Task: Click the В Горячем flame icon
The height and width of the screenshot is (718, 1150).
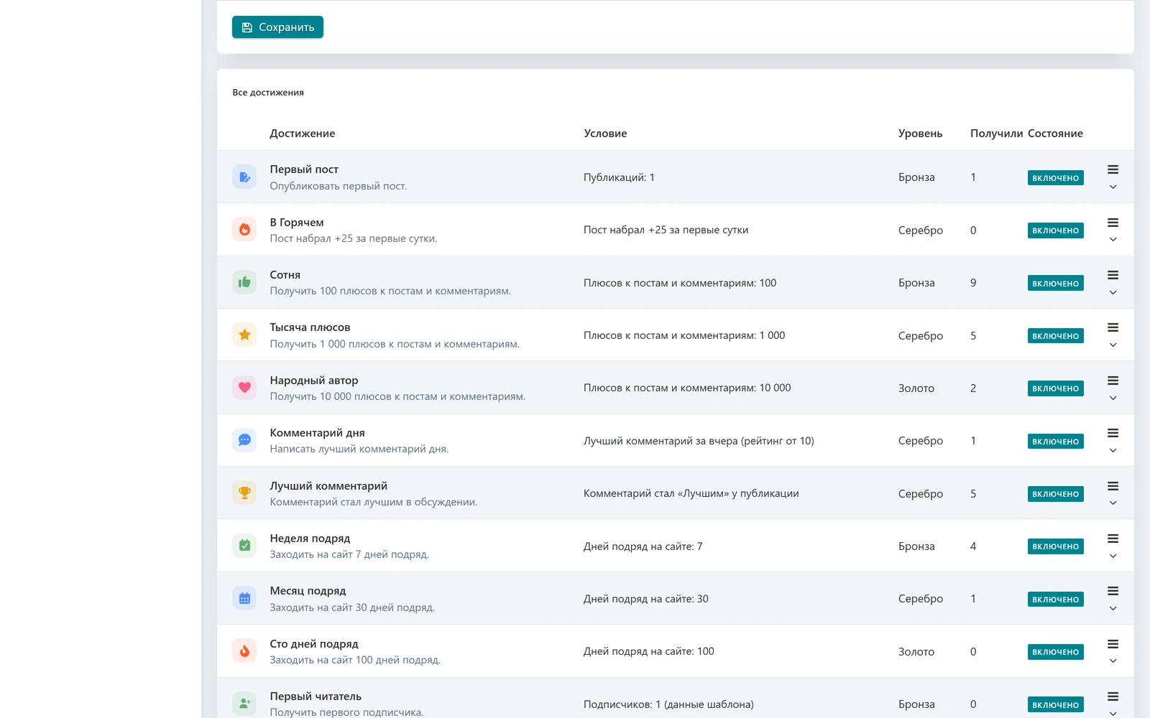Action: pyautogui.click(x=244, y=230)
